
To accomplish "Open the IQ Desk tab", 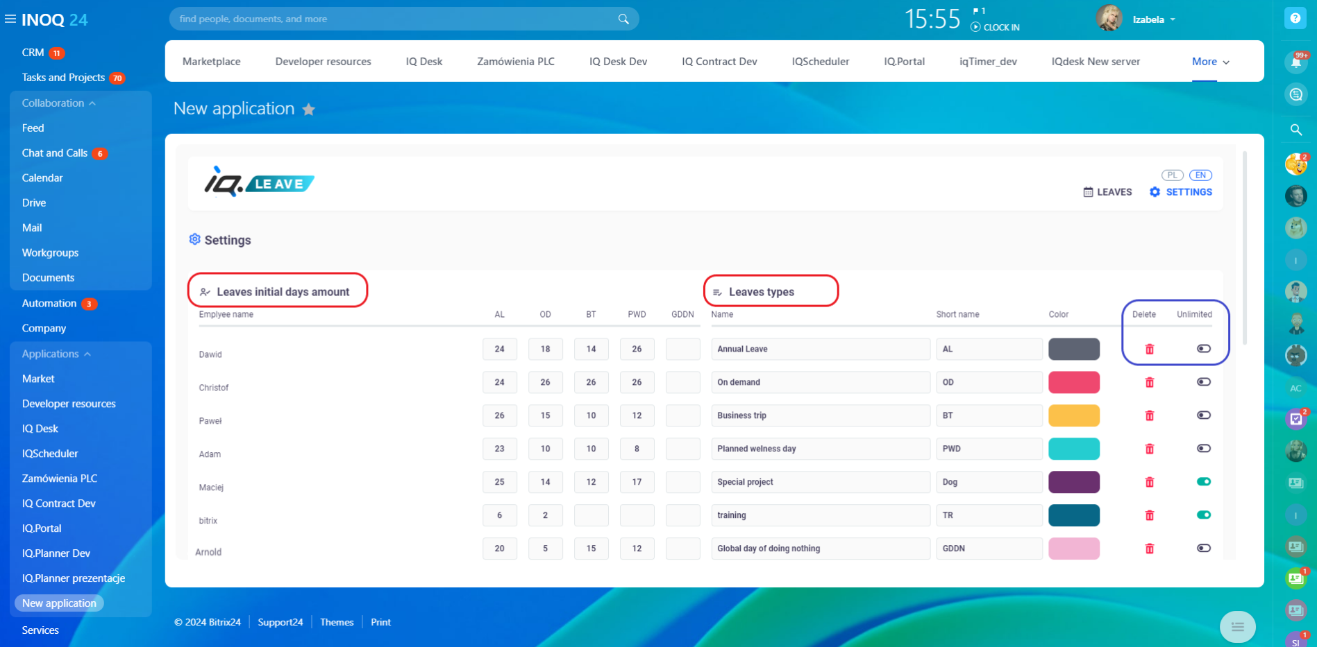I will pyautogui.click(x=424, y=62).
